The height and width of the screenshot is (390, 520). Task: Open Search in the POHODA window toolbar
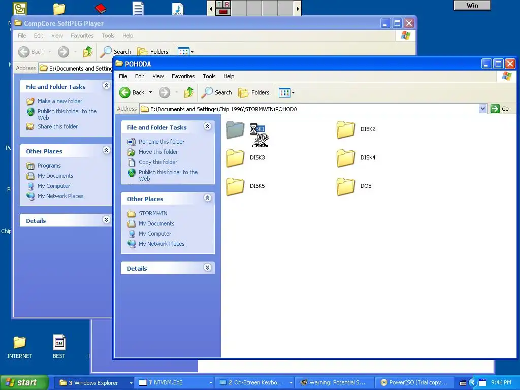point(216,92)
